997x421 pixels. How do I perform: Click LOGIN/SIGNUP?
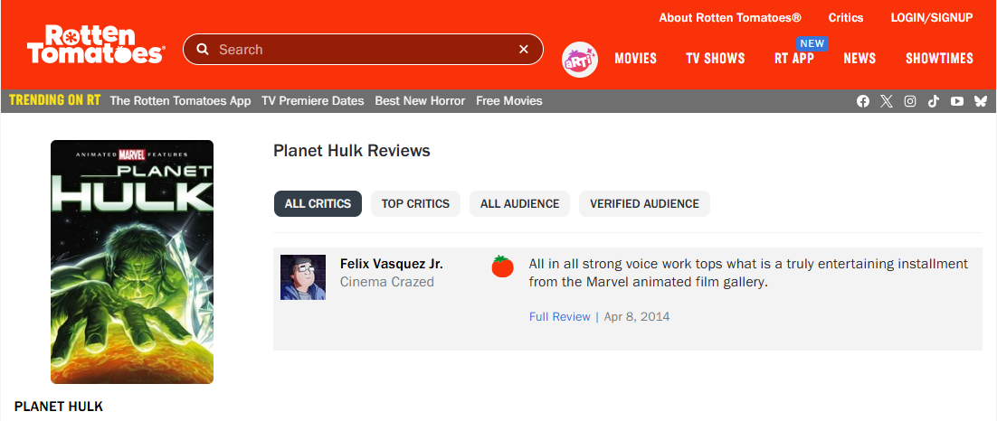pos(932,18)
